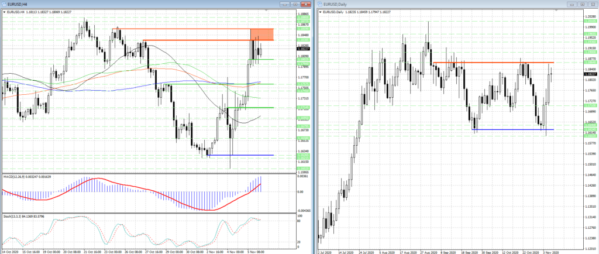This screenshot has height=254, width=599.
Task: Click '18 Sep 2020' on Daily time axis
Action: (x=469, y=252)
